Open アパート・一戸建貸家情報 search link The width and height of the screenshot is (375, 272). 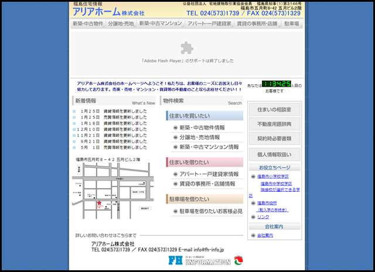[x=209, y=174]
